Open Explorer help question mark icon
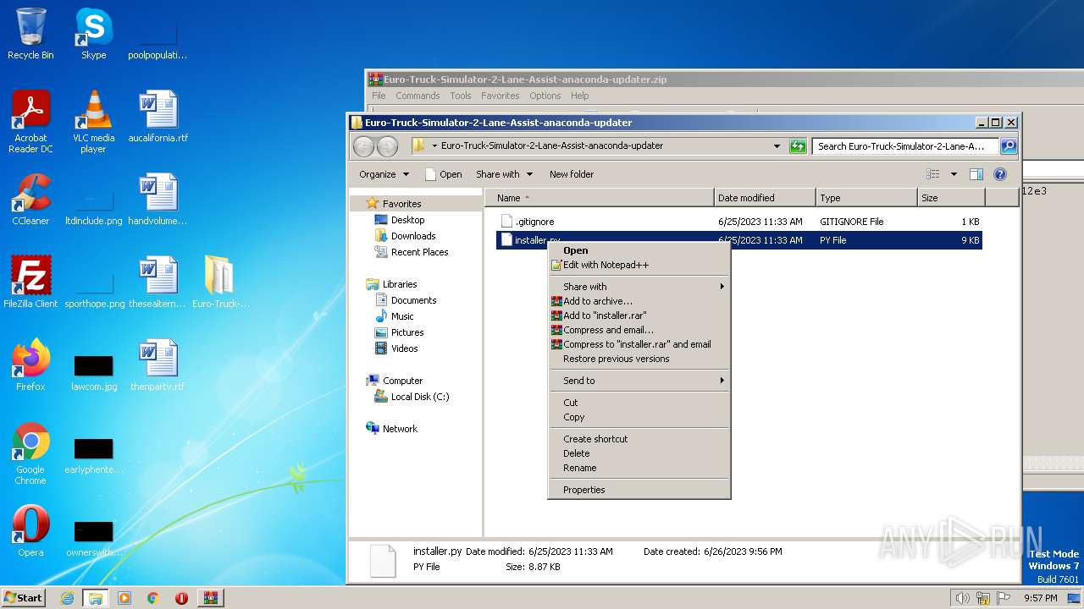This screenshot has height=609, width=1084. coord(999,174)
